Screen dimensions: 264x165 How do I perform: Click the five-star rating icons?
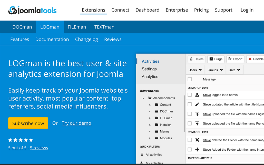click(21, 140)
